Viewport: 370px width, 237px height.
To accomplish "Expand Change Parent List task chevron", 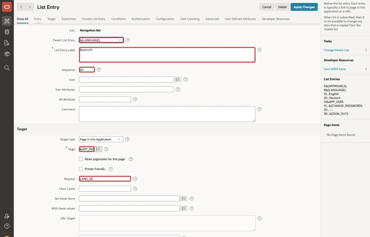I will coord(366,50).
